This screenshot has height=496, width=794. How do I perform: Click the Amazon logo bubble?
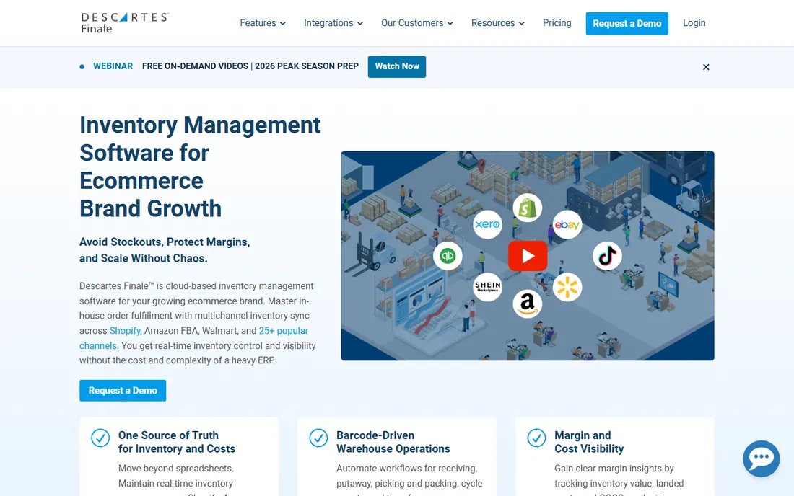point(527,304)
